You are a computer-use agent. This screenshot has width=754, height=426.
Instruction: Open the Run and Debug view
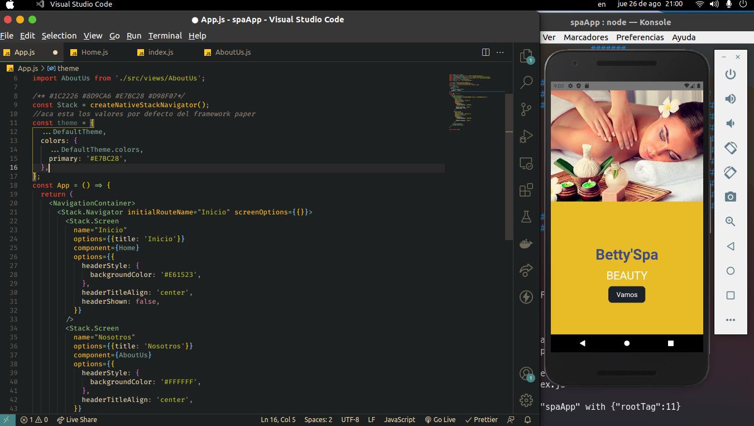point(526,136)
